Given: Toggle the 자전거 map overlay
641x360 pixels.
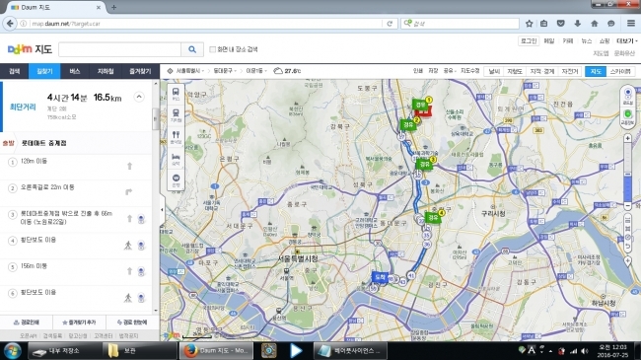Looking at the screenshot, I should point(569,71).
